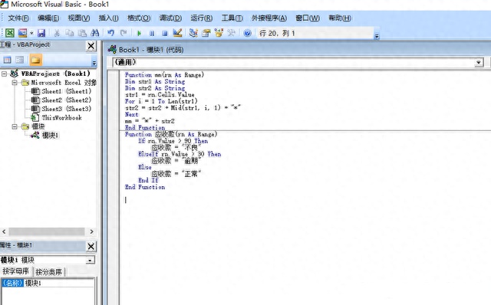Toggle Design Mode icon

(177, 33)
